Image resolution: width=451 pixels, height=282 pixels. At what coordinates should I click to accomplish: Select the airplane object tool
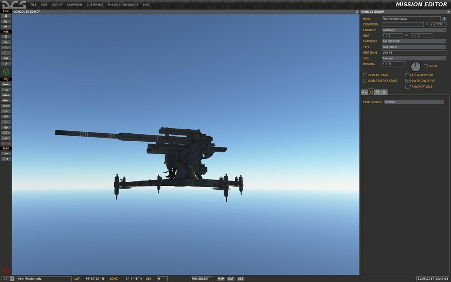pyautogui.click(x=6, y=84)
